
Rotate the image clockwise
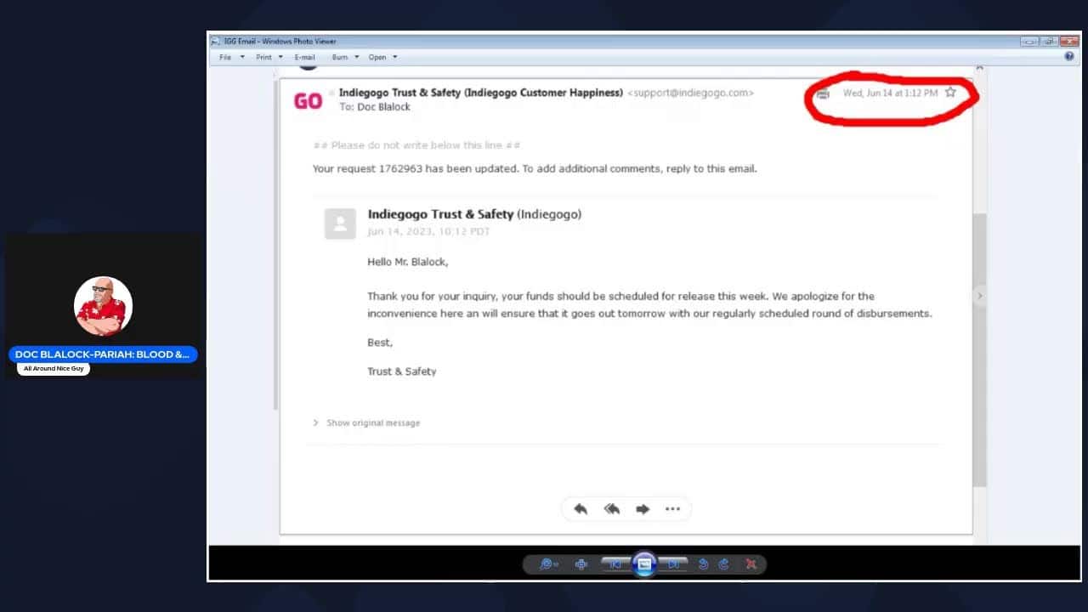coord(724,564)
